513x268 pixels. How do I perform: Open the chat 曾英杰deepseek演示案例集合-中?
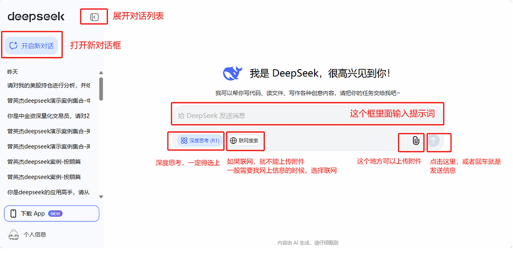[49, 101]
